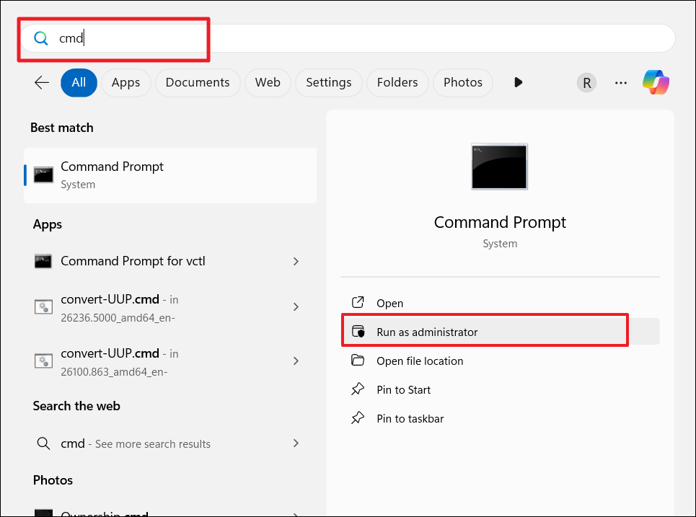Click Open file location option
The image size is (696, 517).
[x=420, y=361]
